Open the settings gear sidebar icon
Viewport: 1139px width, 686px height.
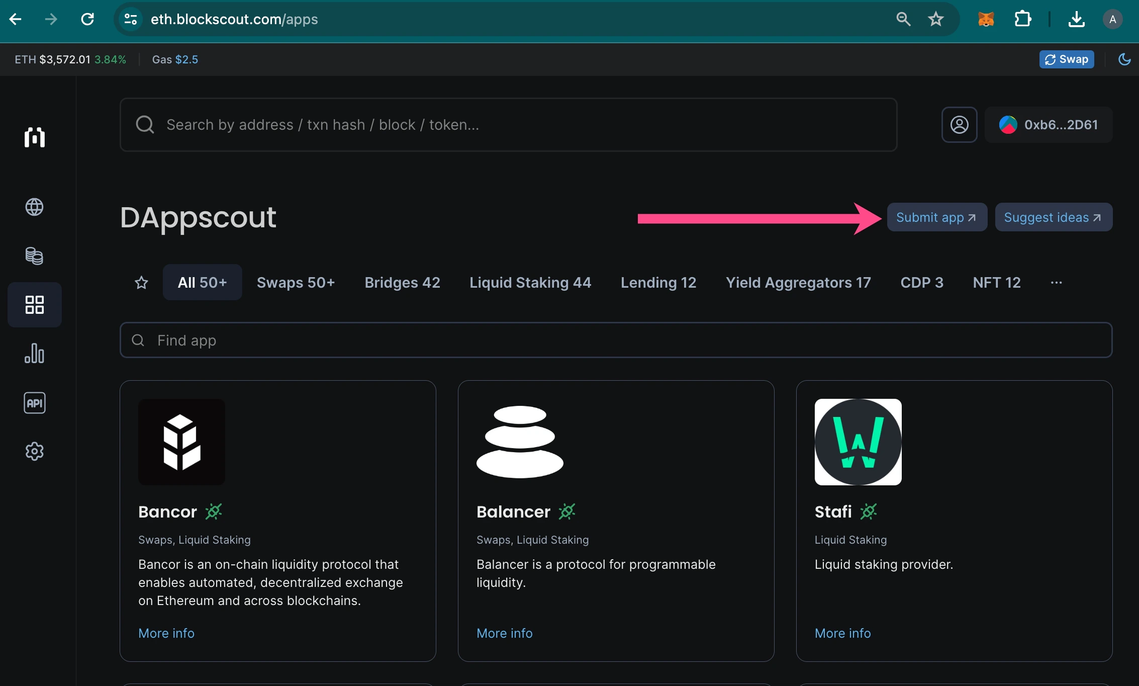tap(34, 451)
